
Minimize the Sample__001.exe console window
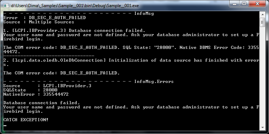[234, 4]
